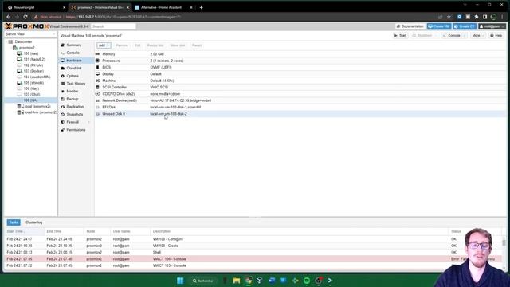Select the BIOS hardware row
The width and height of the screenshot is (510, 287).
tap(300, 67)
